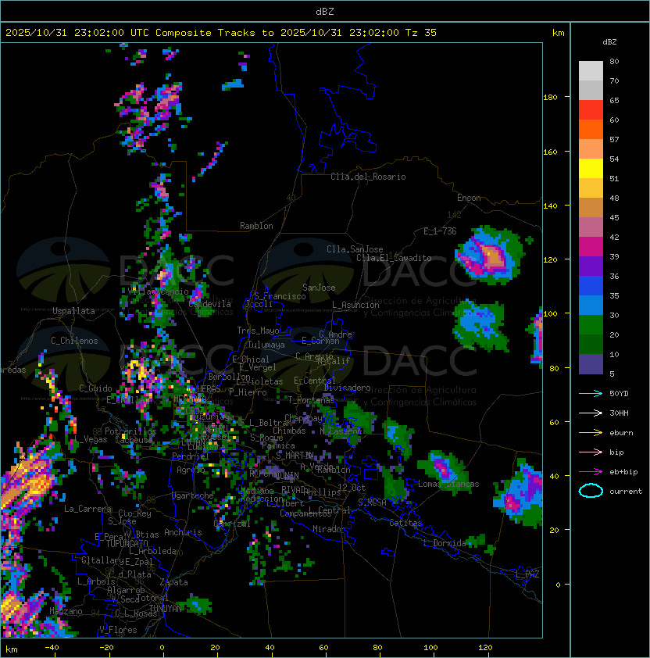This screenshot has width=650, height=658.
Task: Select the slate 10 dBZ swatch at bottom
Action: pyautogui.click(x=591, y=364)
